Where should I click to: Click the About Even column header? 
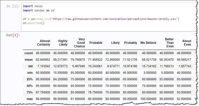187,43
